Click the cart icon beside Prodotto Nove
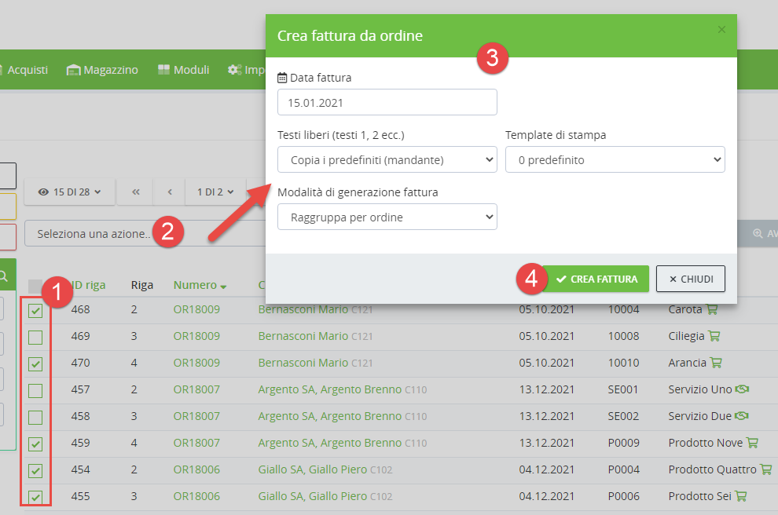This screenshot has height=515, width=778. point(752,443)
